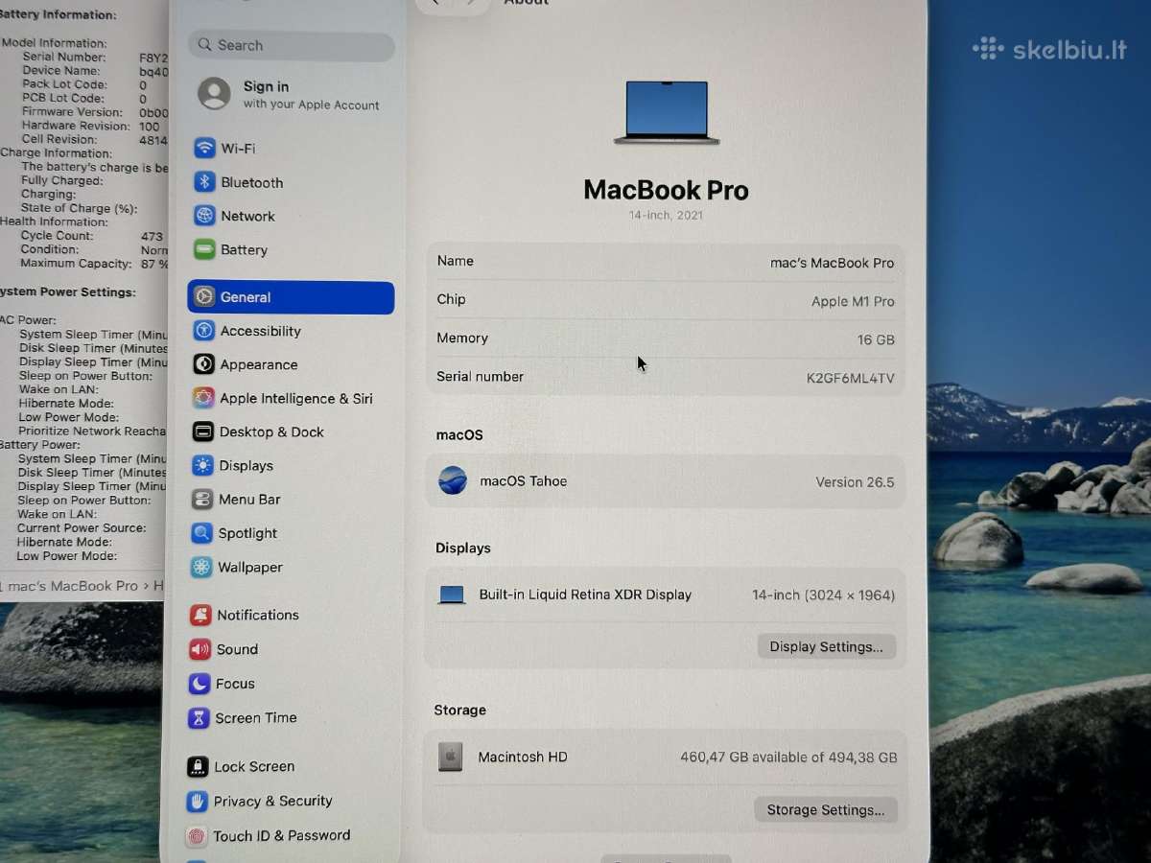The height and width of the screenshot is (863, 1151).
Task: Click the Version 26.5 text
Action: pyautogui.click(x=855, y=481)
